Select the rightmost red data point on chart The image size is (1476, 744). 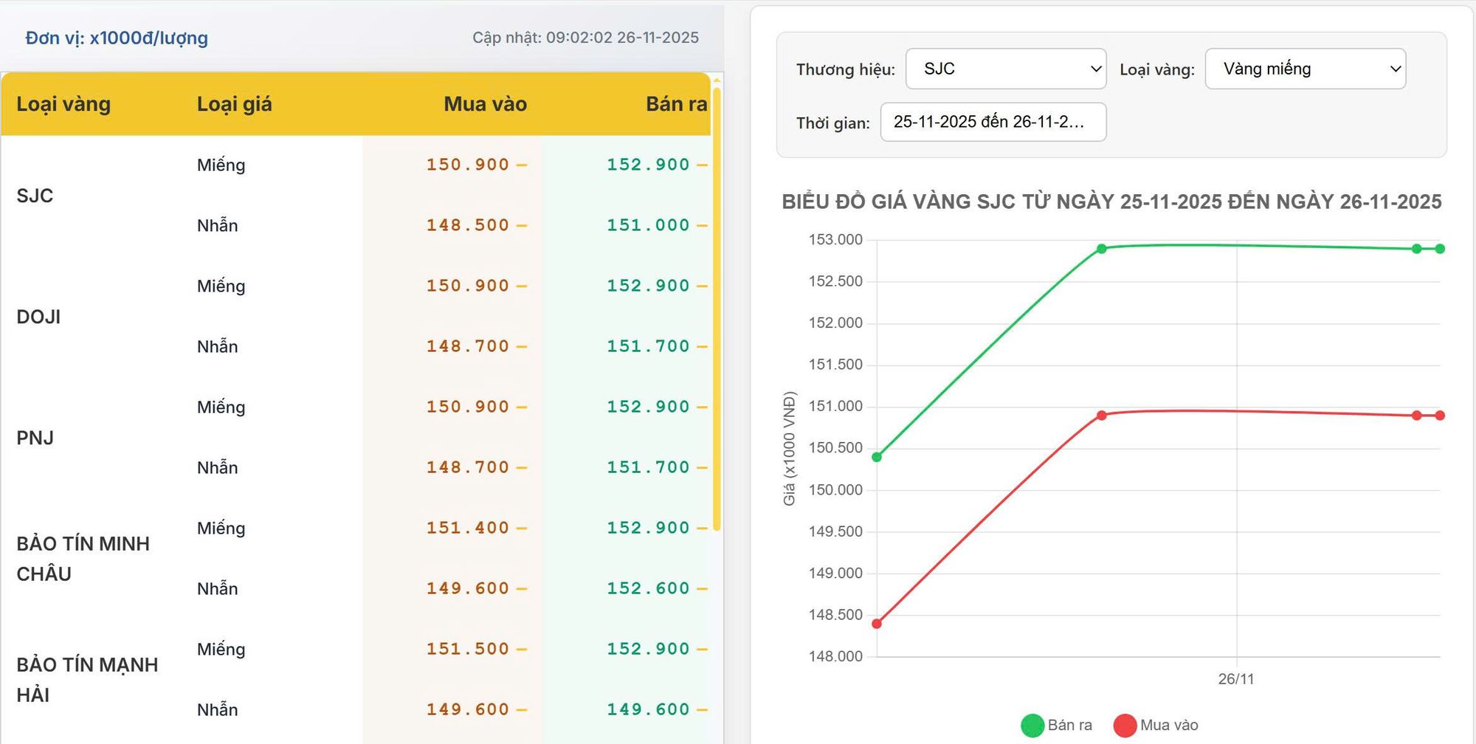click(x=1440, y=416)
